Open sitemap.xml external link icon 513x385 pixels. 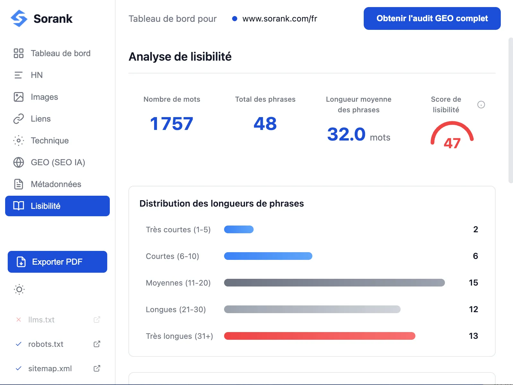click(x=97, y=368)
